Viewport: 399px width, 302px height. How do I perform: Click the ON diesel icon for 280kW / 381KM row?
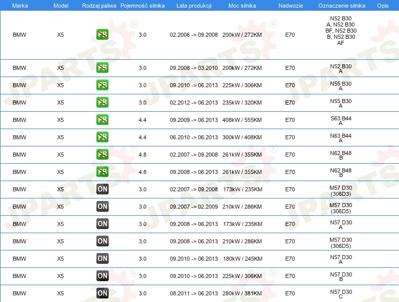[103, 293]
